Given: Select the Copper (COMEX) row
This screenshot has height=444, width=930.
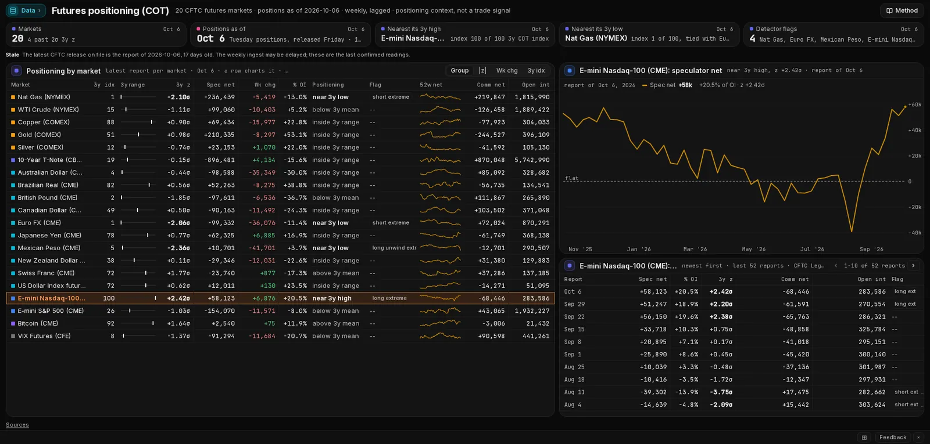Looking at the screenshot, I should pos(280,122).
